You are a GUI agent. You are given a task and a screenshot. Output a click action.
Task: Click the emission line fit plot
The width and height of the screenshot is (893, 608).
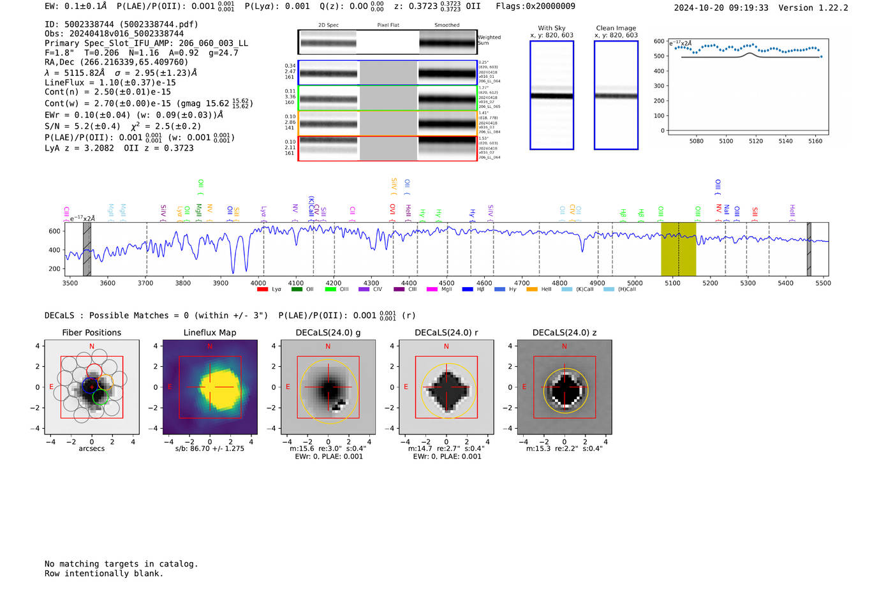click(748, 87)
